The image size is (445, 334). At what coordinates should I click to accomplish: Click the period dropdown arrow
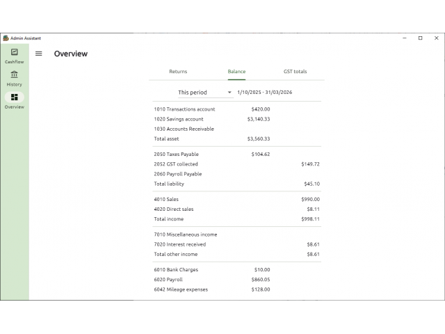click(x=229, y=93)
